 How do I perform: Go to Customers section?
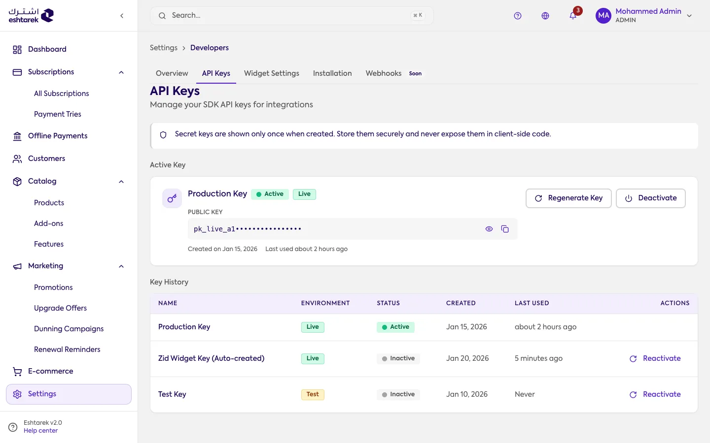[x=69, y=158]
